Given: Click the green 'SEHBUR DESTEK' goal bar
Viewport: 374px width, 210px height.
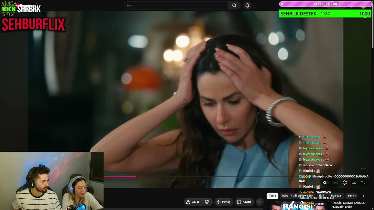Looking at the screenshot, I should [325, 14].
